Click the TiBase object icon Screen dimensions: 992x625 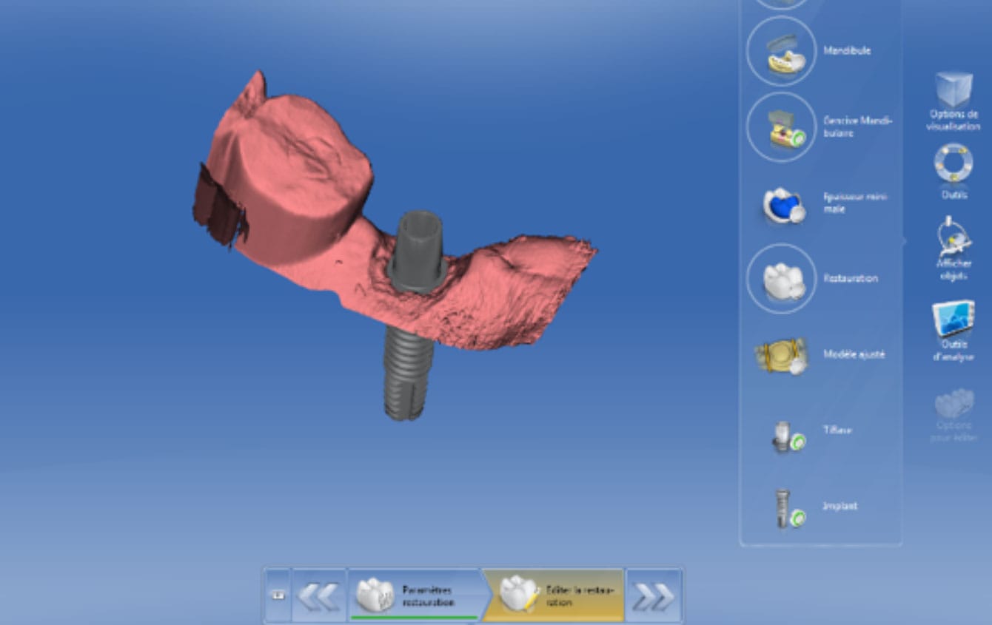784,434
